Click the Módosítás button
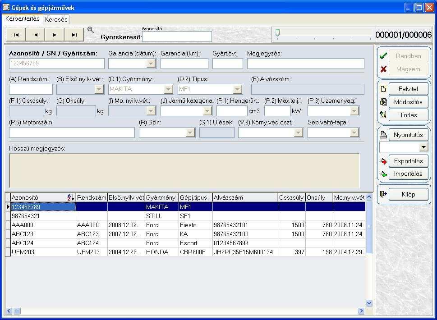 pos(408,102)
